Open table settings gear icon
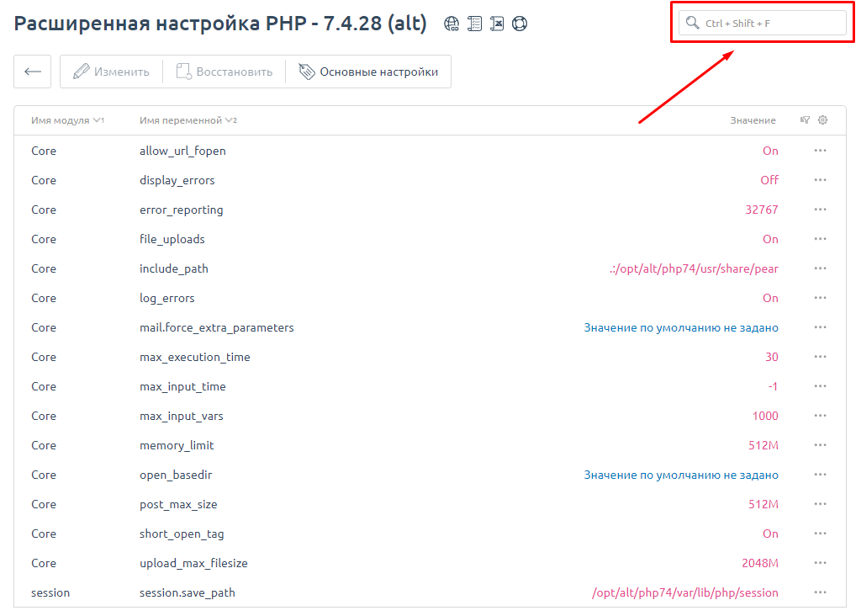 click(823, 120)
